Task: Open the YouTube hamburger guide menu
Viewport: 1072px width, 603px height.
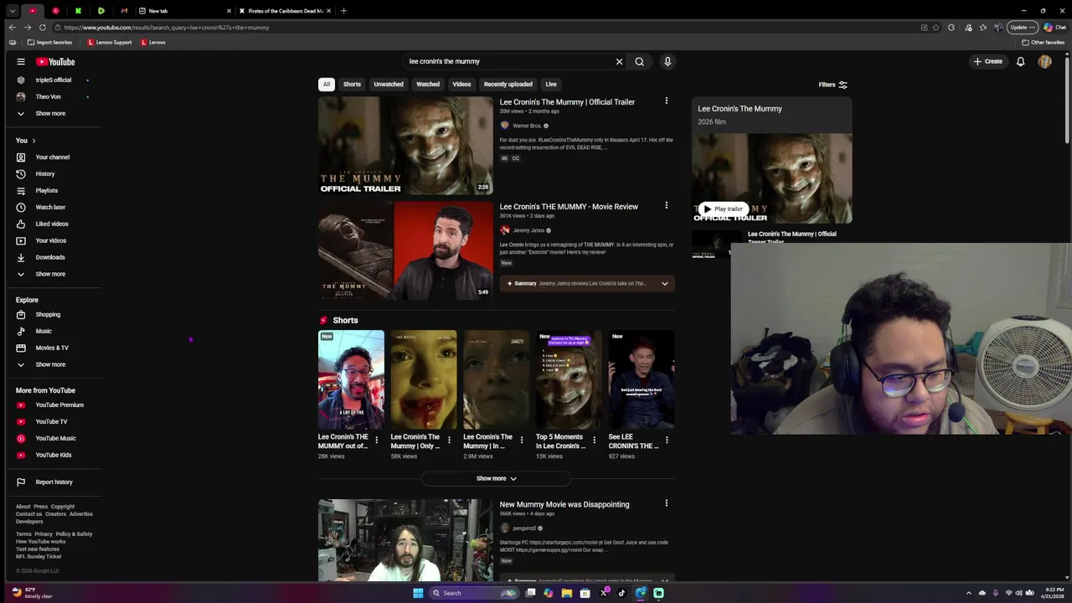Action: [21, 61]
